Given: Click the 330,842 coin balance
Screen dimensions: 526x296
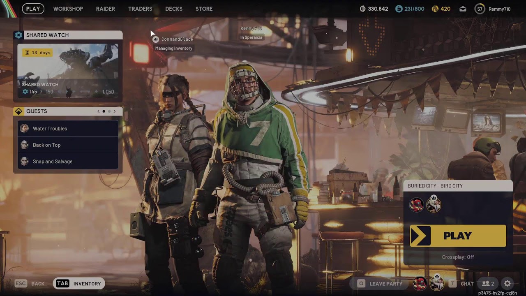Looking at the screenshot, I should click(378, 9).
